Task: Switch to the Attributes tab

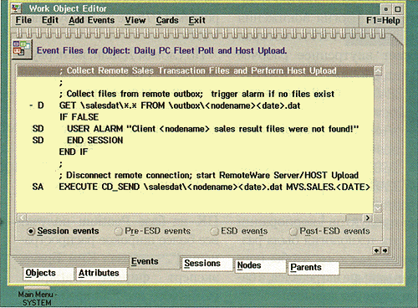Action: (101, 274)
